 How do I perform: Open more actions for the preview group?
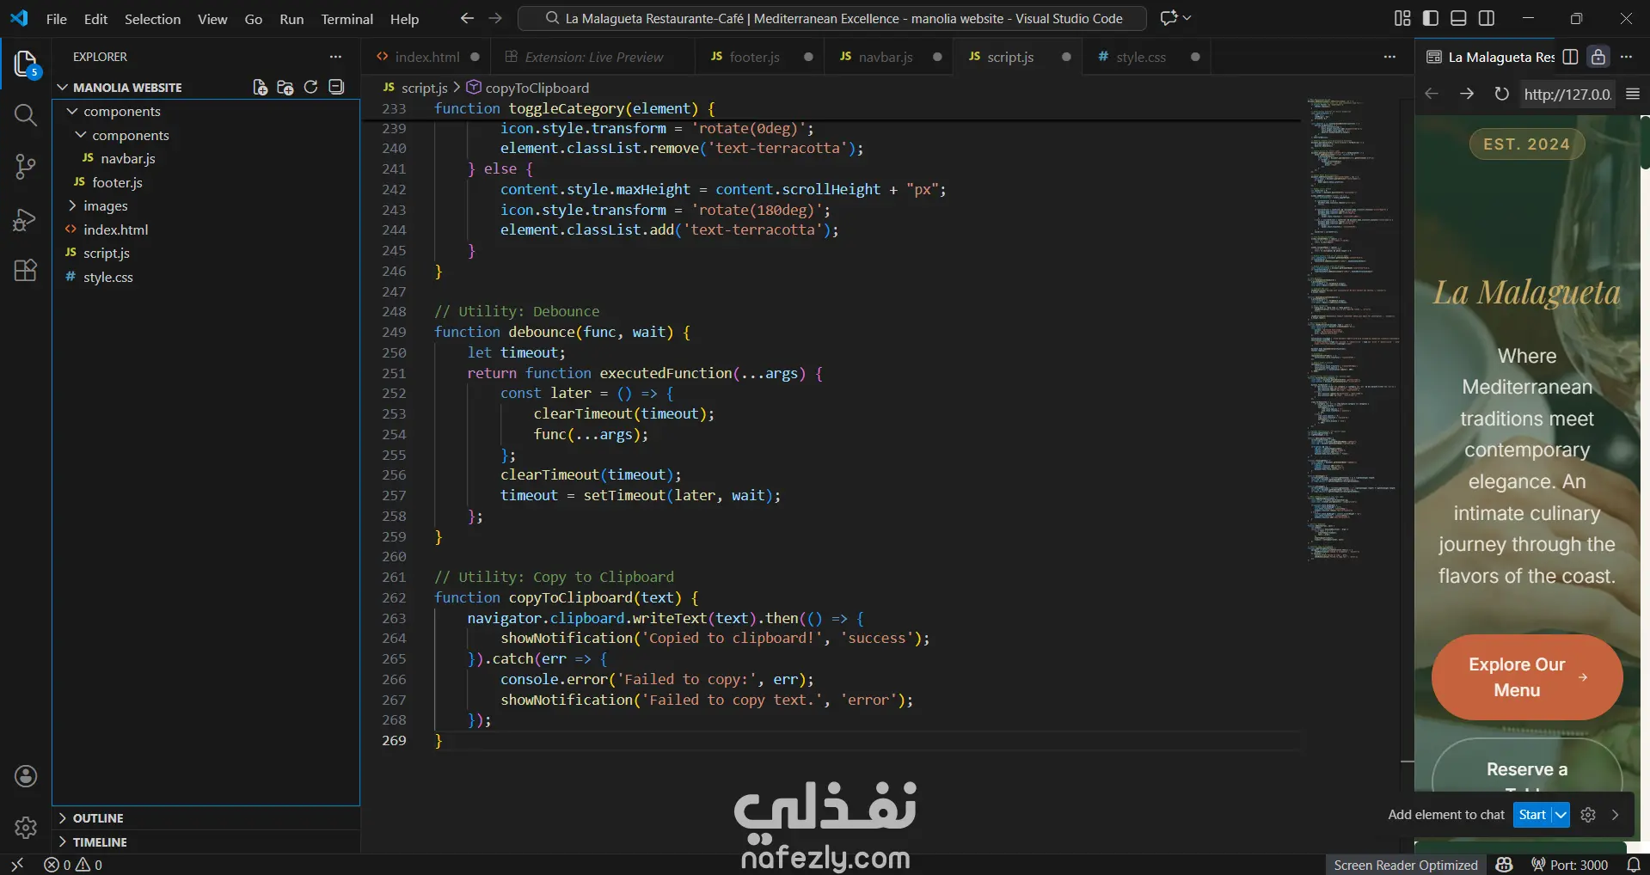coord(1626,57)
